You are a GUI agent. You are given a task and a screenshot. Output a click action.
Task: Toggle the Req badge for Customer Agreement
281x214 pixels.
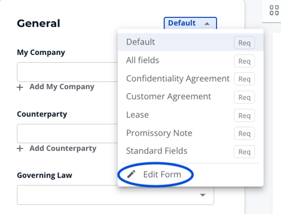coord(244,97)
